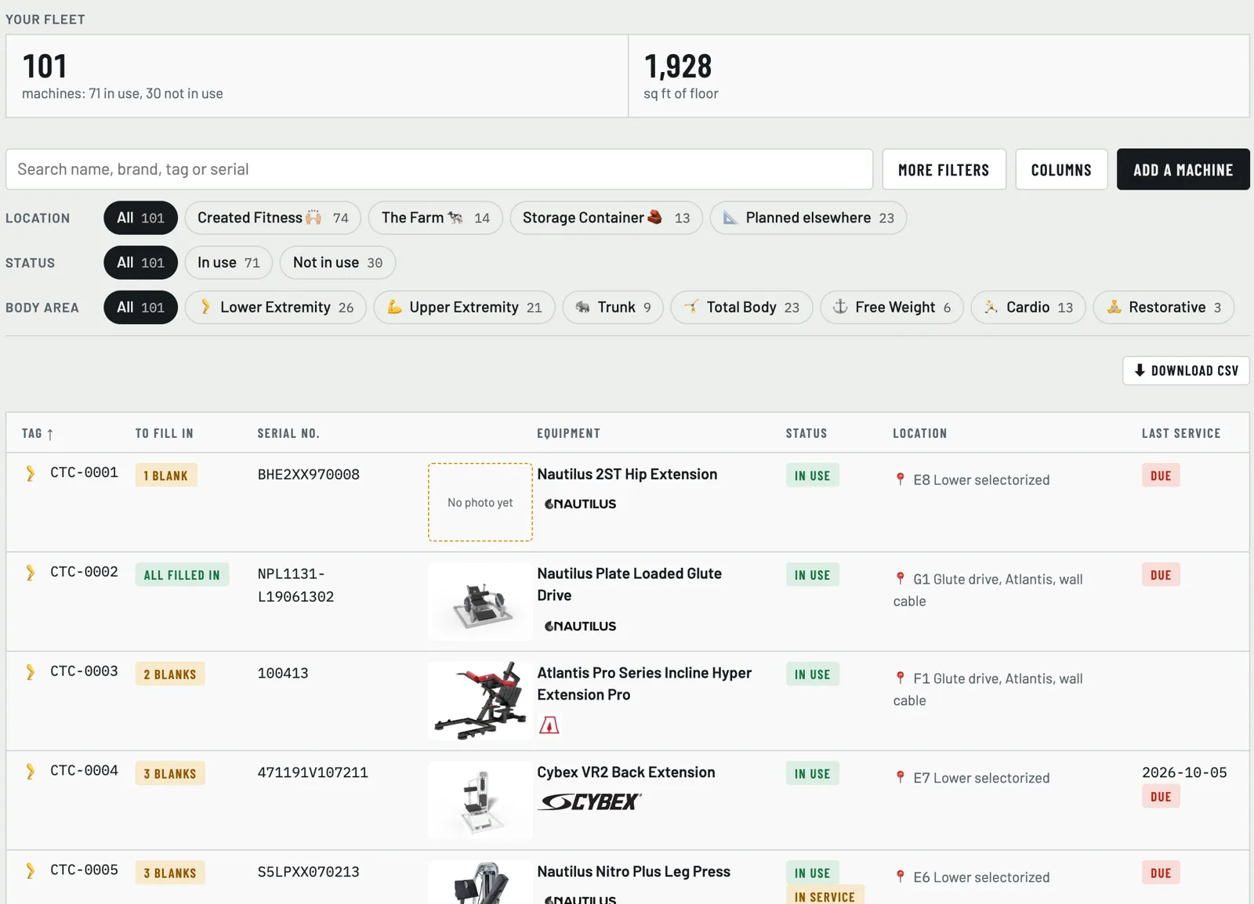This screenshot has height=904, width=1254.
Task: Filter body area by Cardio
Action: tap(1028, 307)
